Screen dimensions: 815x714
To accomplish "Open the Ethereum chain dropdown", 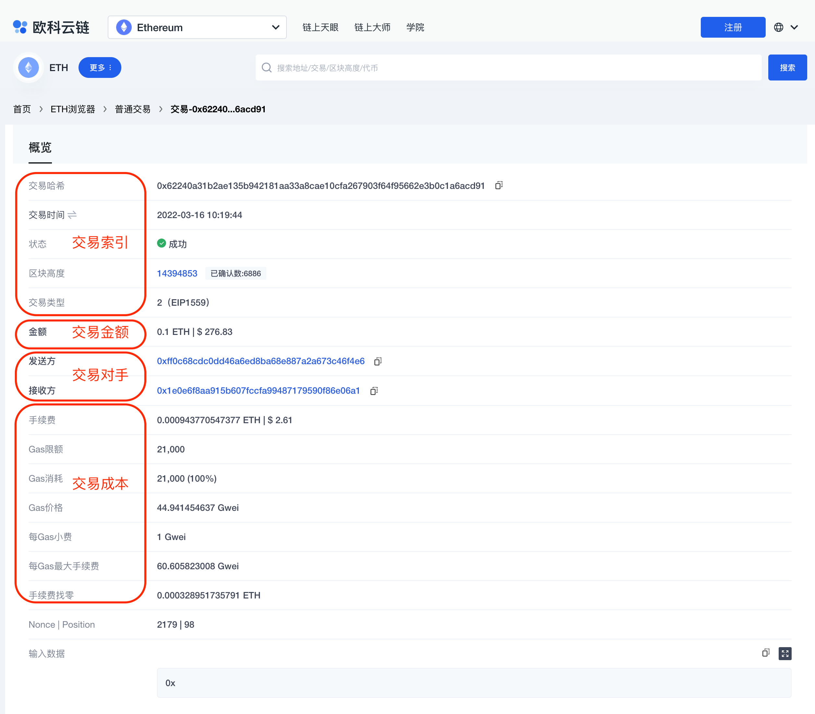I will pyautogui.click(x=197, y=27).
